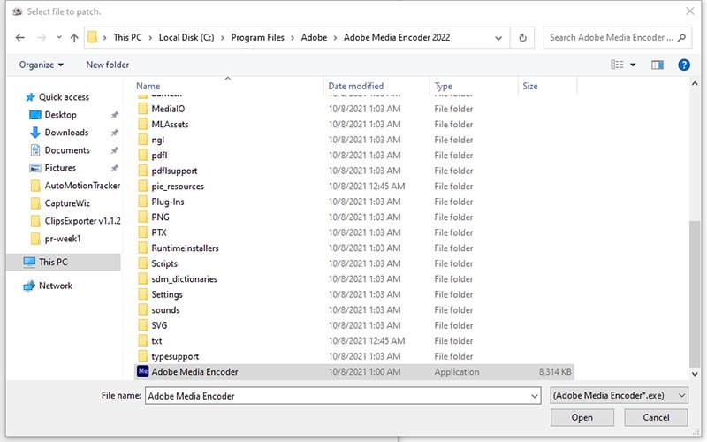Sort files by Date modified column
The height and width of the screenshot is (442, 707).
tap(356, 87)
